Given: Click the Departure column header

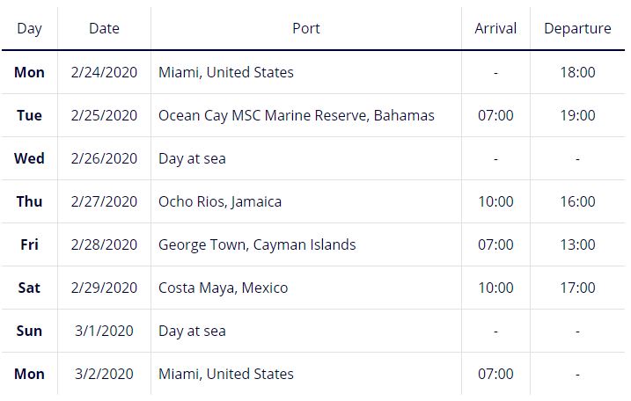Looking at the screenshot, I should click(x=577, y=28).
